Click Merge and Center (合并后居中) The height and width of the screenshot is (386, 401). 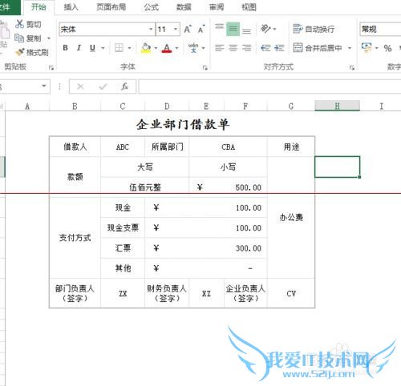pyautogui.click(x=318, y=48)
